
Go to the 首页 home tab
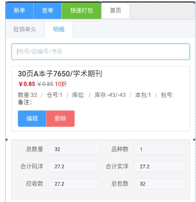115,10
